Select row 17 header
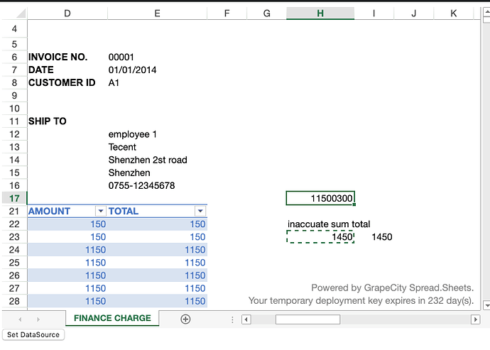 13,198
